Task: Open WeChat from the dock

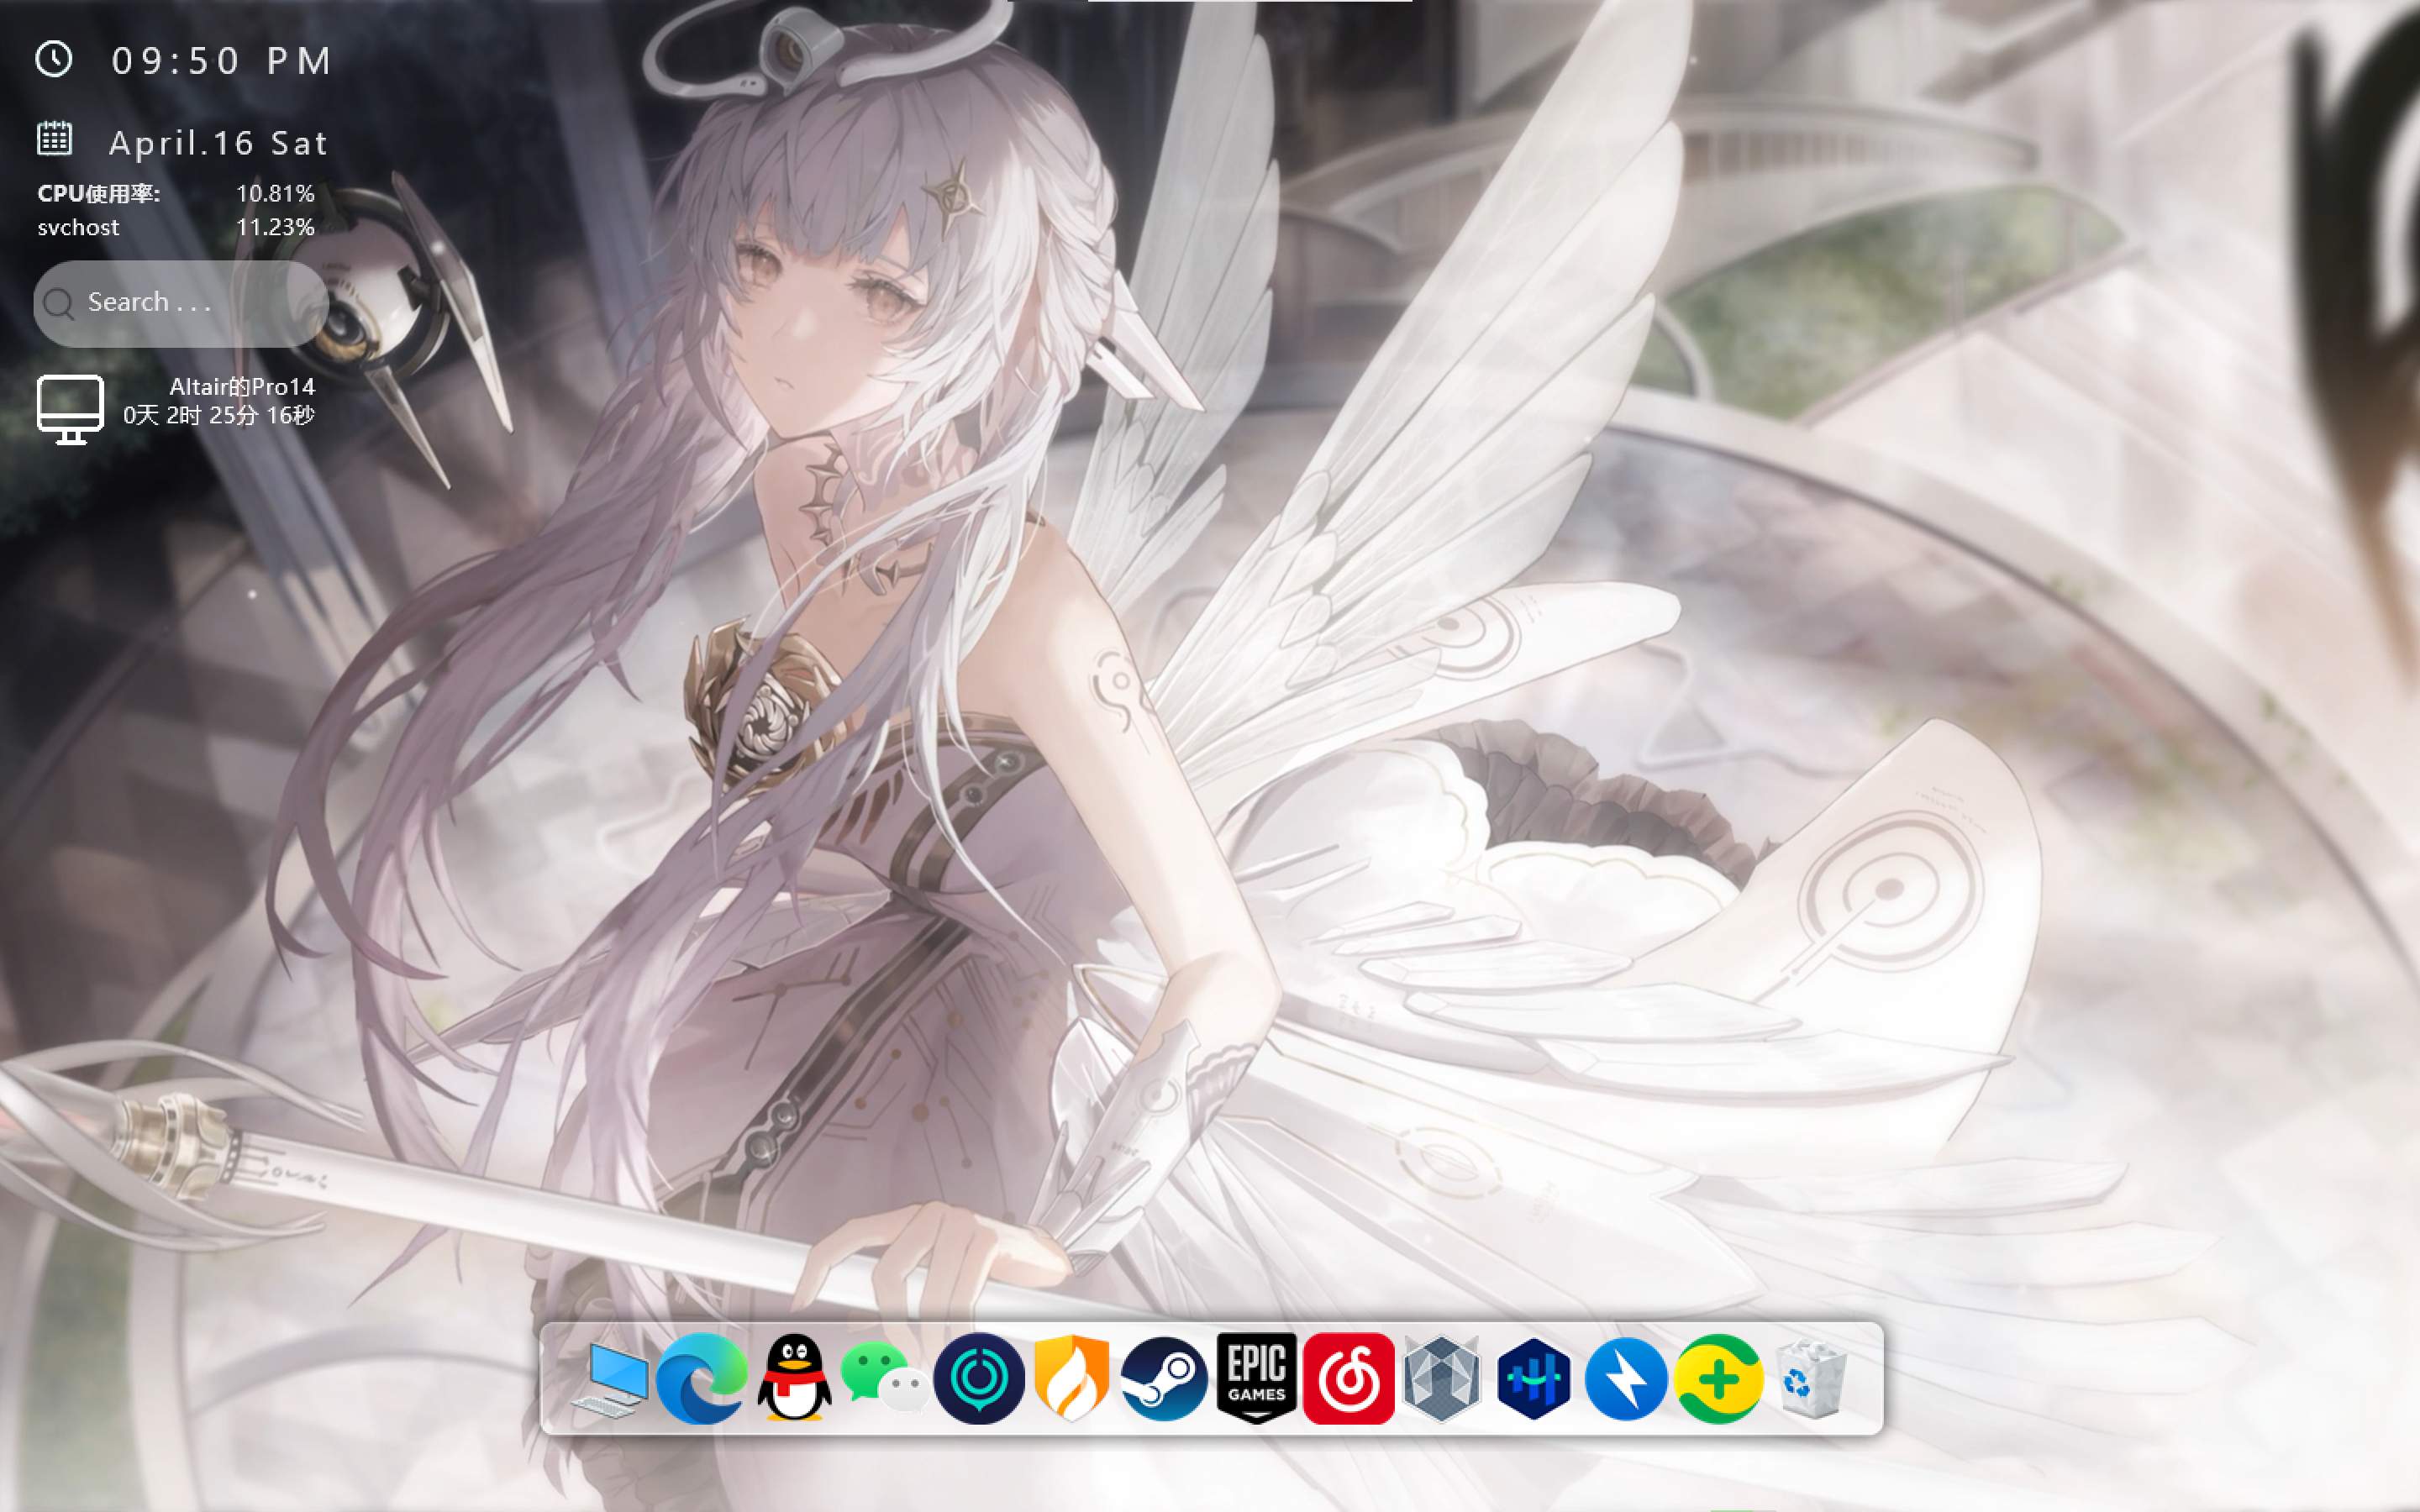Action: (x=885, y=1377)
